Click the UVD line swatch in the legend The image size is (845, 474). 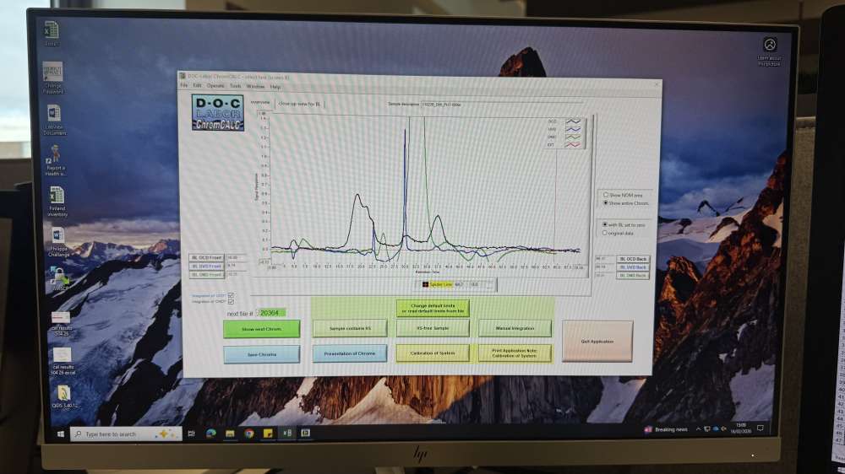tap(573, 129)
